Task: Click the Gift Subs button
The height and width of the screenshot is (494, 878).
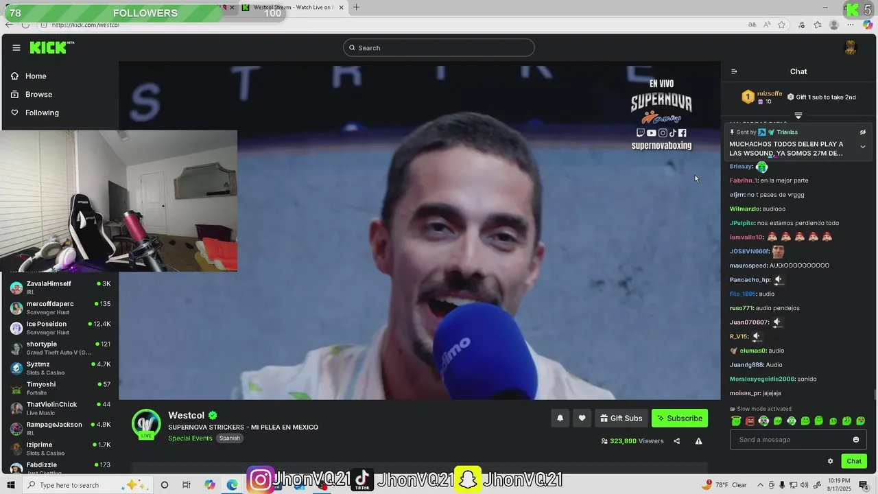Action: tap(621, 418)
